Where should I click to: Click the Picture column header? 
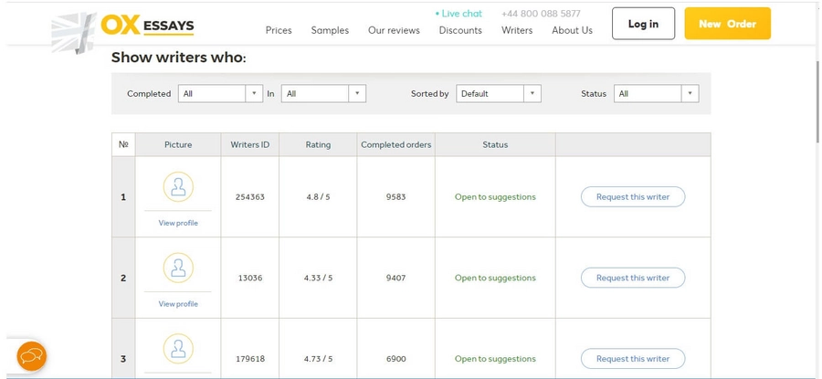tap(178, 144)
